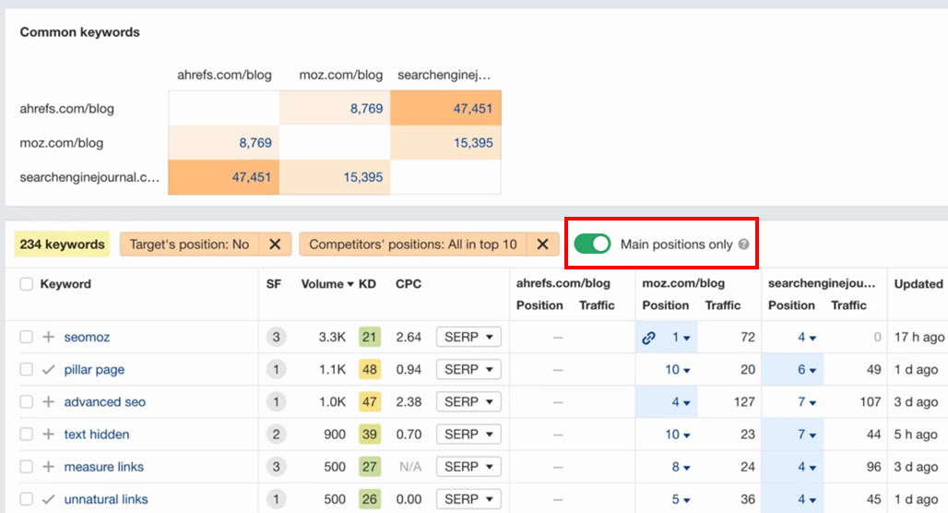Expand moz.com/blog position 5 for unnatural links
Viewport: 948px width, 513px height.
tap(681, 499)
